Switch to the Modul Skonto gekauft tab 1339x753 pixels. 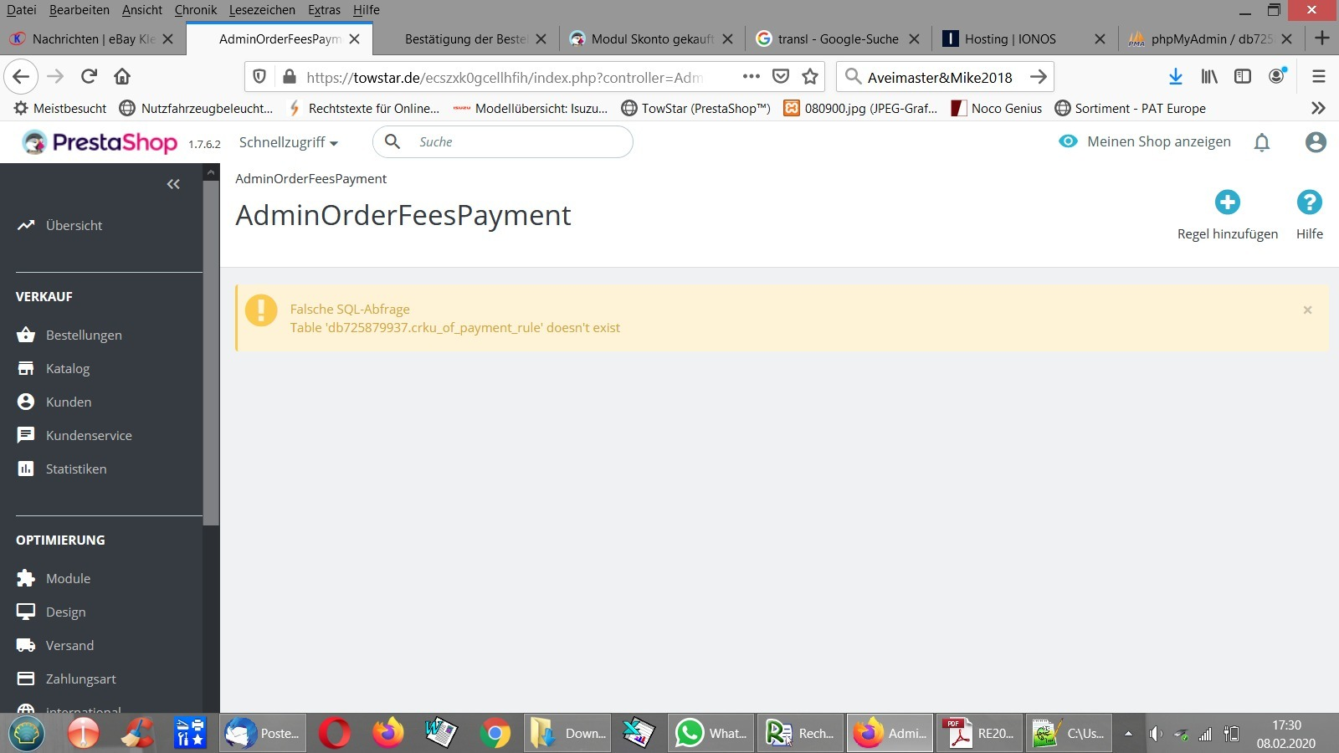(x=651, y=38)
